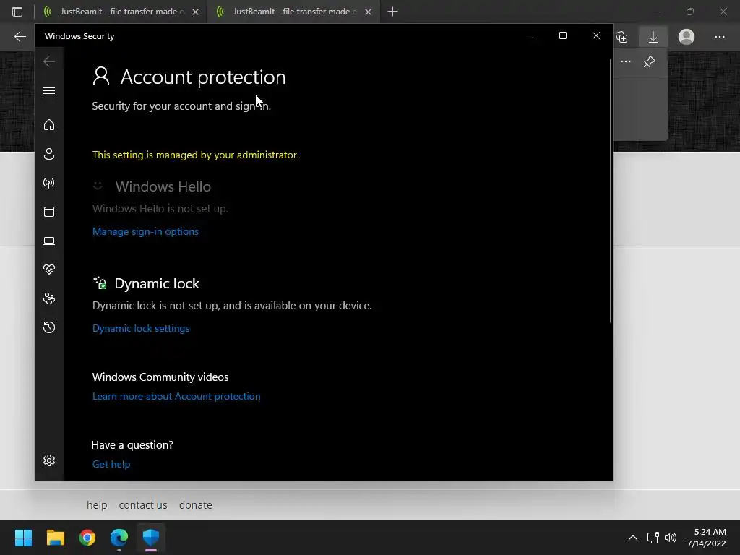This screenshot has width=740, height=555.
Task: Click the contact us link on JustBeamIt page
Action: coord(143,505)
